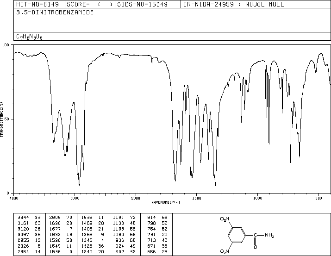Select peak table entry 936
This screenshot has width=331, height=256.
(120, 240)
